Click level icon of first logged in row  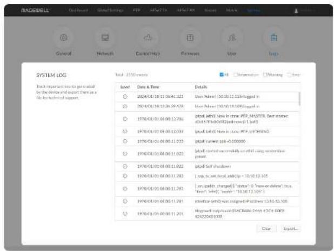click(x=125, y=97)
